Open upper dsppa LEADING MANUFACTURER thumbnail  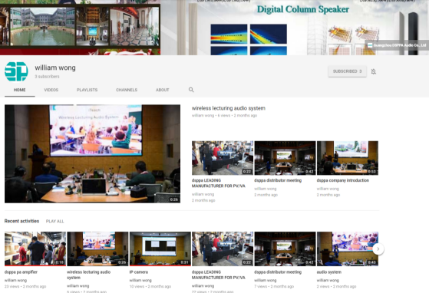tap(223, 158)
